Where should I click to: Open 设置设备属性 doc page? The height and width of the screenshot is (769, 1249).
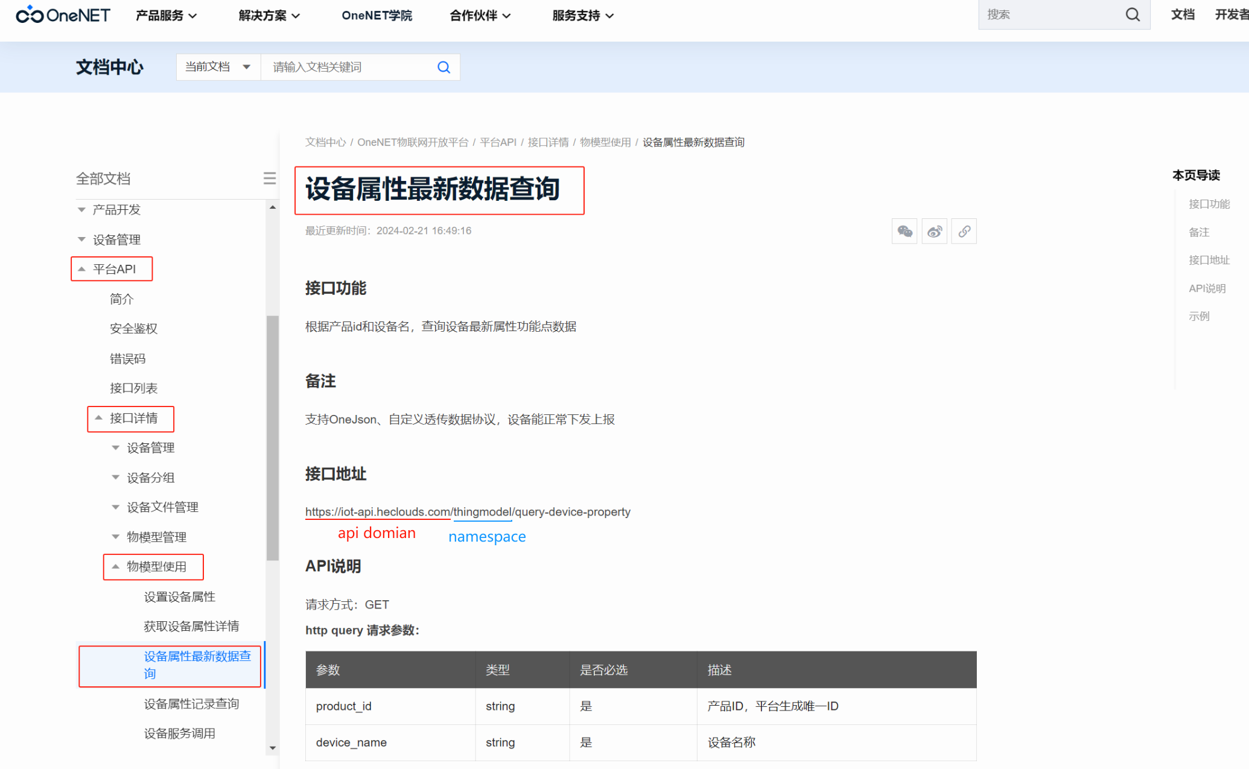tap(179, 597)
